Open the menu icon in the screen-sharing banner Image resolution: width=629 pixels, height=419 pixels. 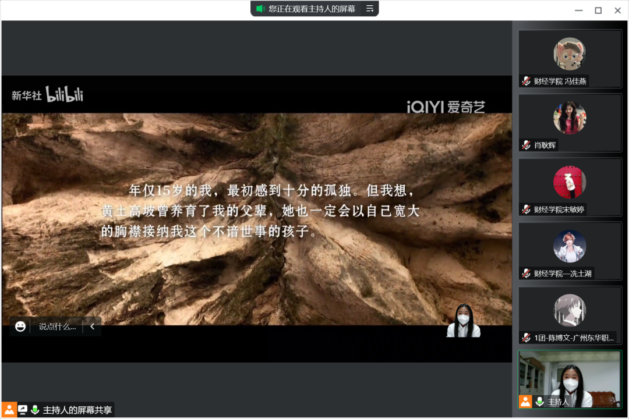[x=369, y=8]
